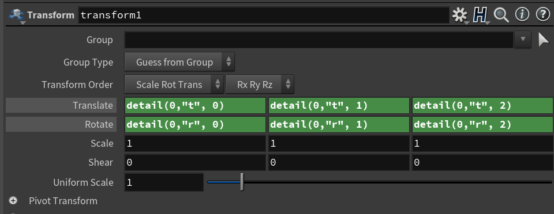Open the Group Type dropdown

(x=179, y=62)
